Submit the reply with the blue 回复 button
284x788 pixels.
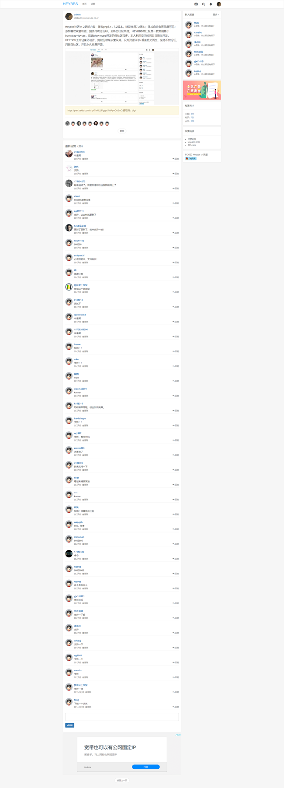tap(69, 725)
